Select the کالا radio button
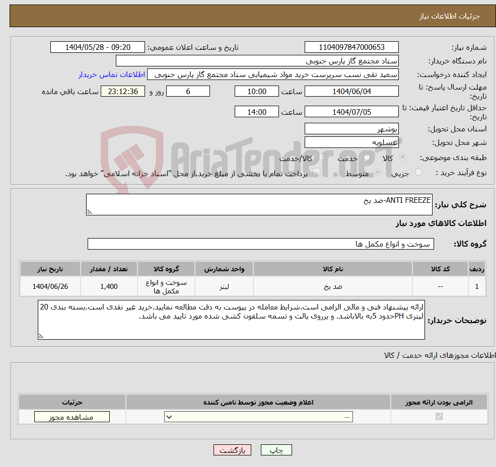This screenshot has height=467, width=496. 403,157
